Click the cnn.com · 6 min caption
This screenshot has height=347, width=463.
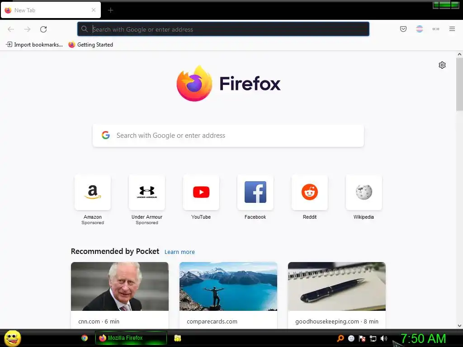[x=99, y=321]
